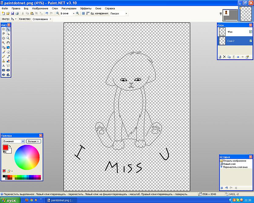Undo the last action via toolbar arrow

(47, 13)
